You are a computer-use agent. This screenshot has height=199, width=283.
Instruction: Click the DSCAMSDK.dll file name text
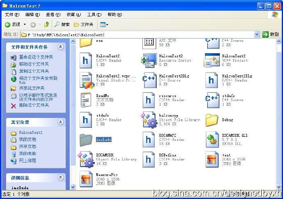tap(235, 135)
